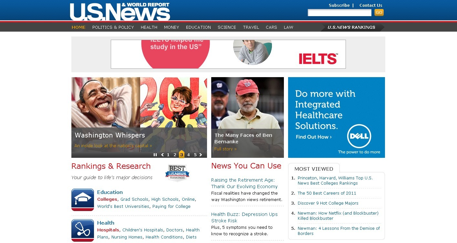Open the Rankings & Research heading
The height and width of the screenshot is (243, 457).
(111, 166)
